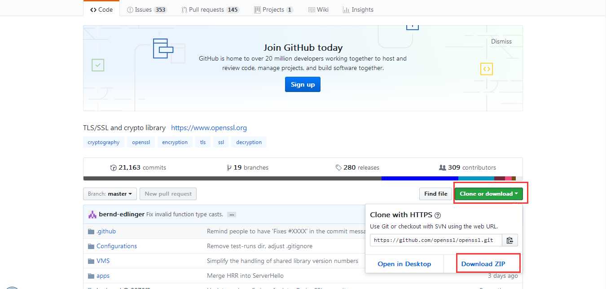Screen dimensions: 606x289
Task: View the 309 contributors
Action: coord(467,167)
